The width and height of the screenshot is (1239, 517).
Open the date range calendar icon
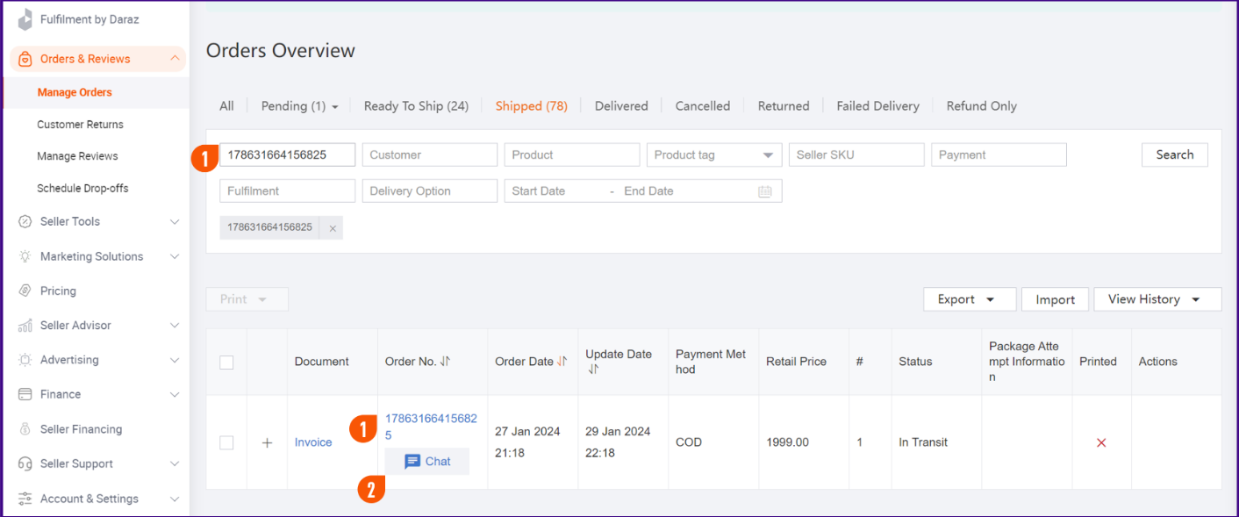pos(764,191)
